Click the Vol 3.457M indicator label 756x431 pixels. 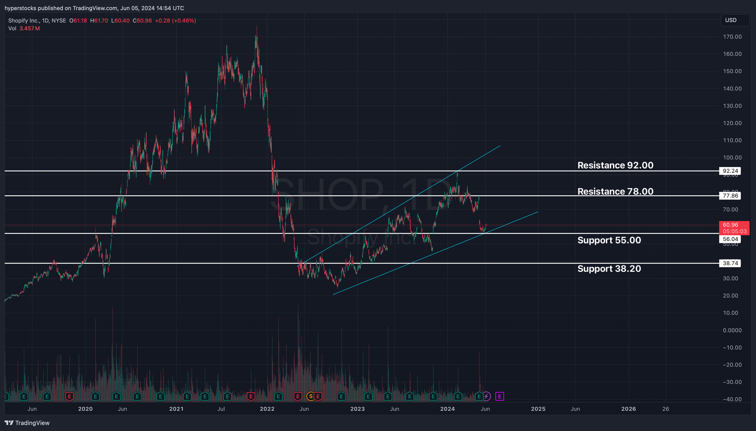coord(24,28)
